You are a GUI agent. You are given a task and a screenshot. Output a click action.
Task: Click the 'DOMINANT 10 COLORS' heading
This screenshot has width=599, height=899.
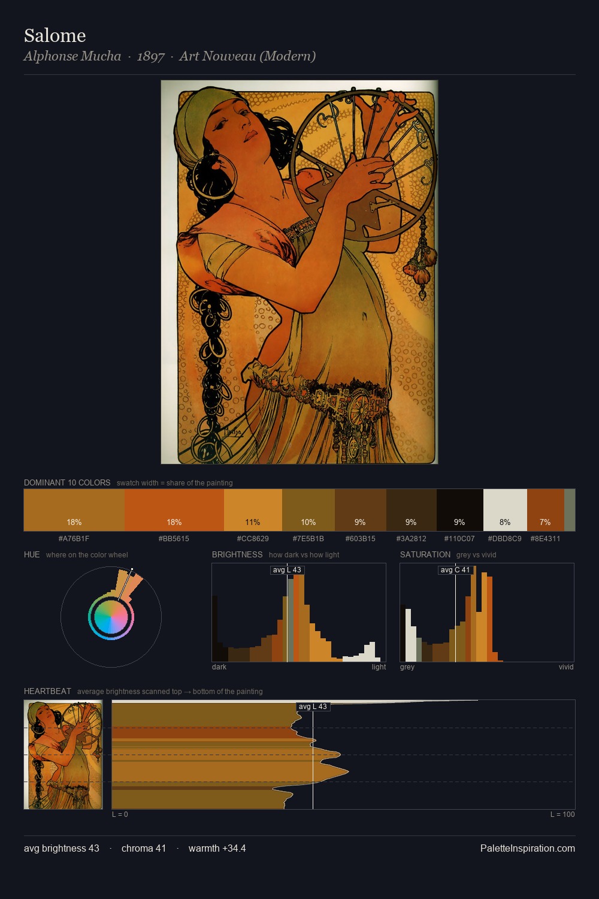click(67, 482)
